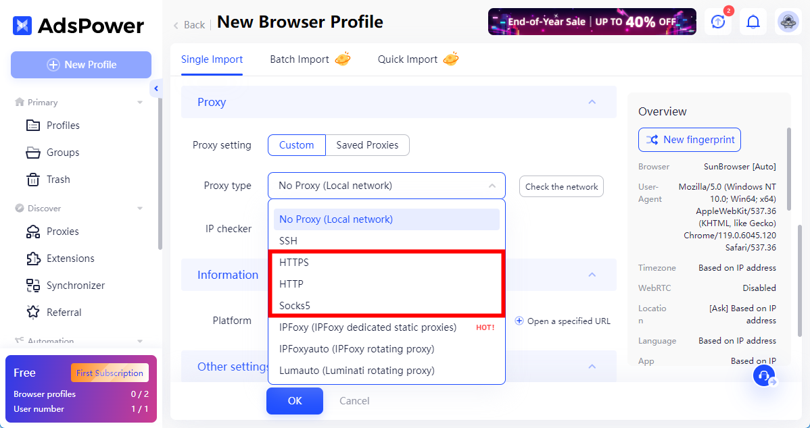Collapse sidebar with the left arrow toggle
Image resolution: width=810 pixels, height=428 pixels.
point(156,88)
